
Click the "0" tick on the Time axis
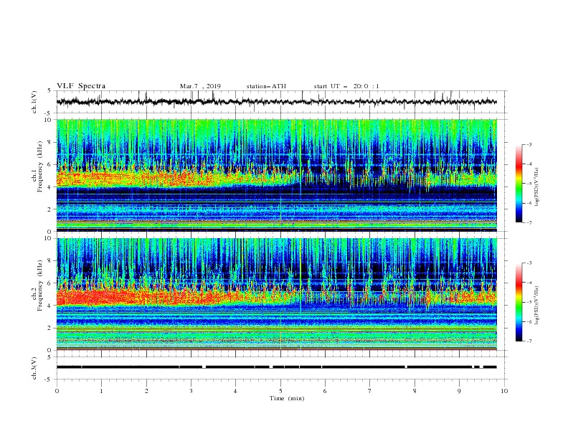click(x=57, y=391)
